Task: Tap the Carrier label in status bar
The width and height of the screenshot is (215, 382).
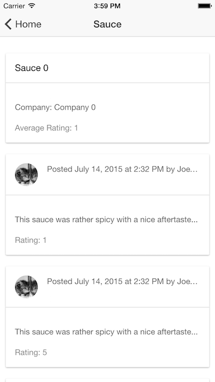Action: click(14, 6)
